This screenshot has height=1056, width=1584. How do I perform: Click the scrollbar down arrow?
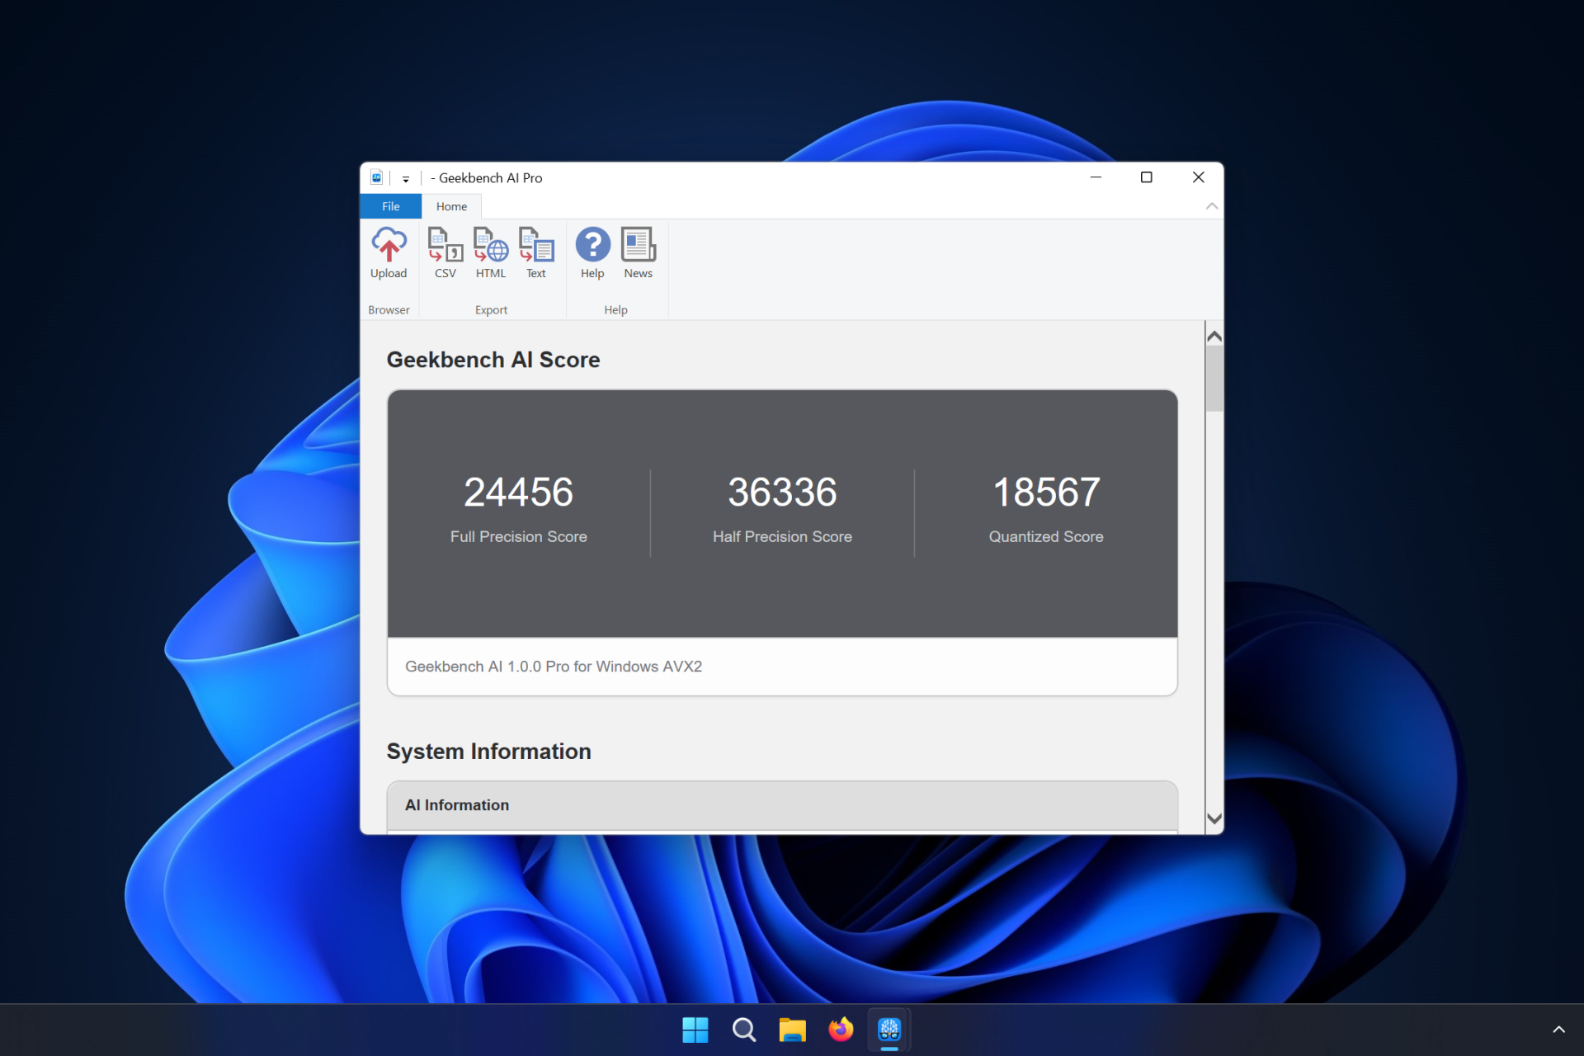[1214, 818]
